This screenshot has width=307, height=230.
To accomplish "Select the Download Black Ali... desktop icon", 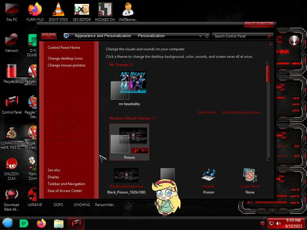I will [12, 199].
